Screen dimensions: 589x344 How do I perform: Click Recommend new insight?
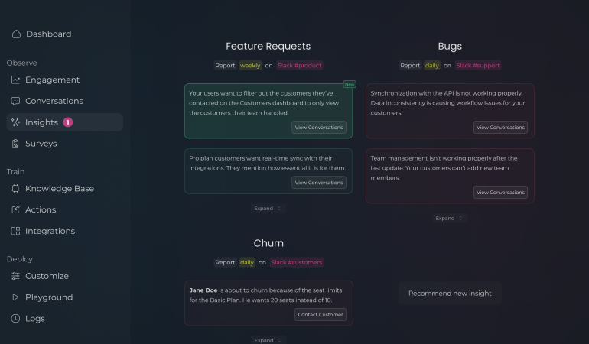[450, 294]
